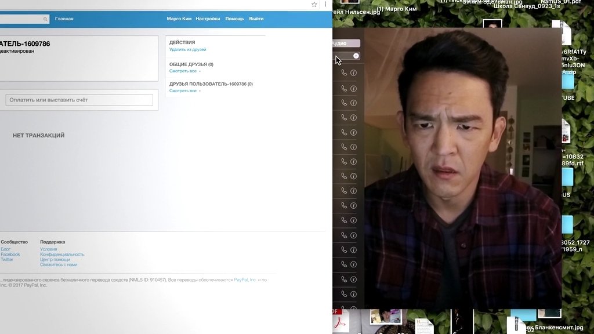594x334 pixels.
Task: Click the Facebook link in footer
Action: click(10, 255)
